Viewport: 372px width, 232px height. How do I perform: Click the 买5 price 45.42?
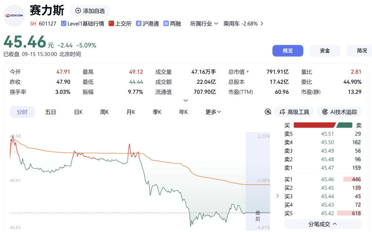pyautogui.click(x=328, y=213)
